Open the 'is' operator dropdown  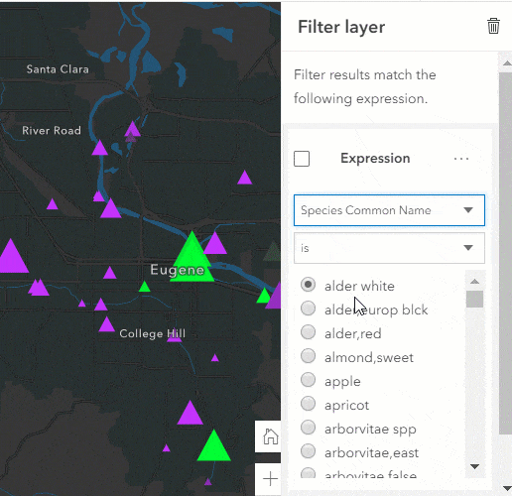(x=389, y=248)
